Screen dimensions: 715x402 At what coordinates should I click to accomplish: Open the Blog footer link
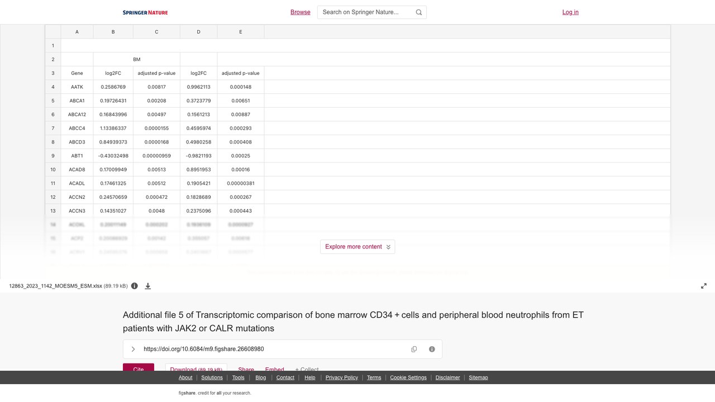coord(261,377)
